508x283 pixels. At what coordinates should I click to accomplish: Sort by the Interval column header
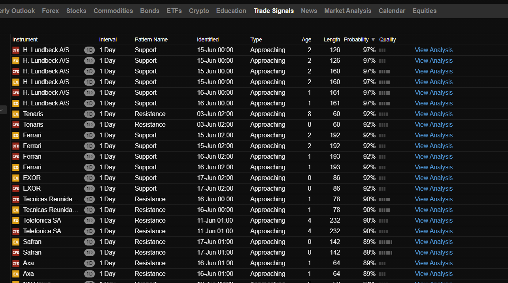pyautogui.click(x=108, y=39)
